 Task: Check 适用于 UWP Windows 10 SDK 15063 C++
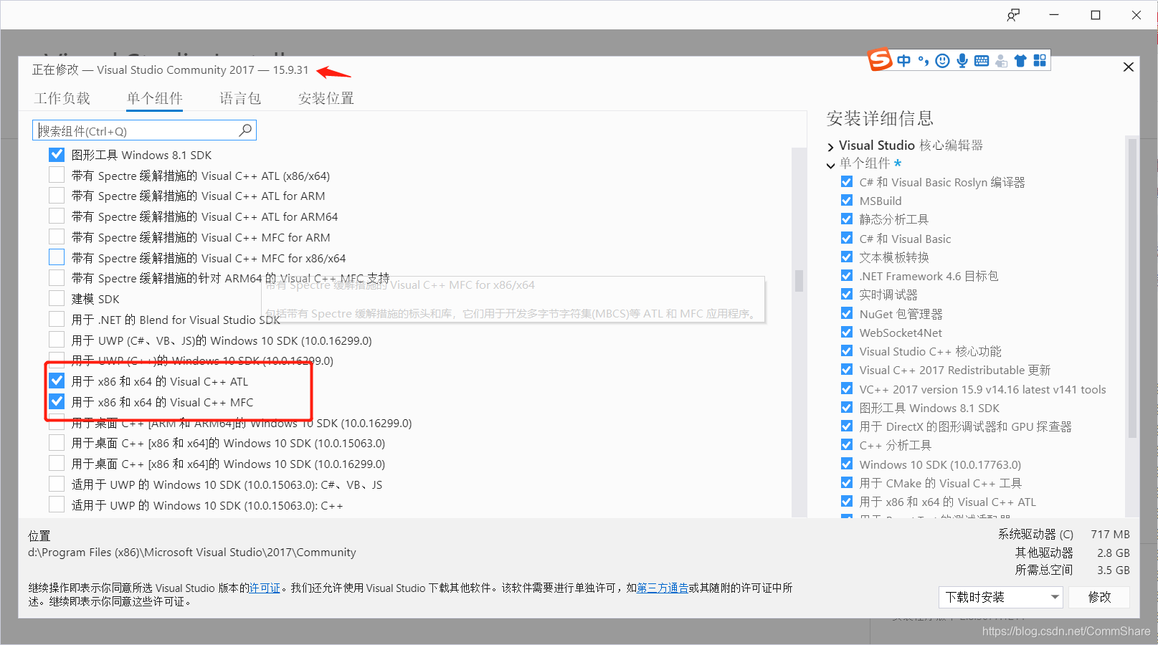[57, 505]
